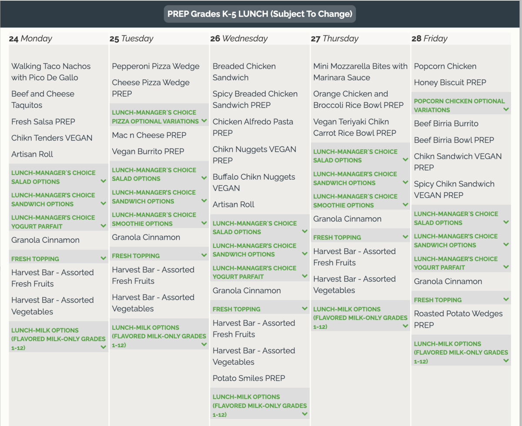
Task: Open Beef Birria Burrito item on Friday
Action: point(446,124)
